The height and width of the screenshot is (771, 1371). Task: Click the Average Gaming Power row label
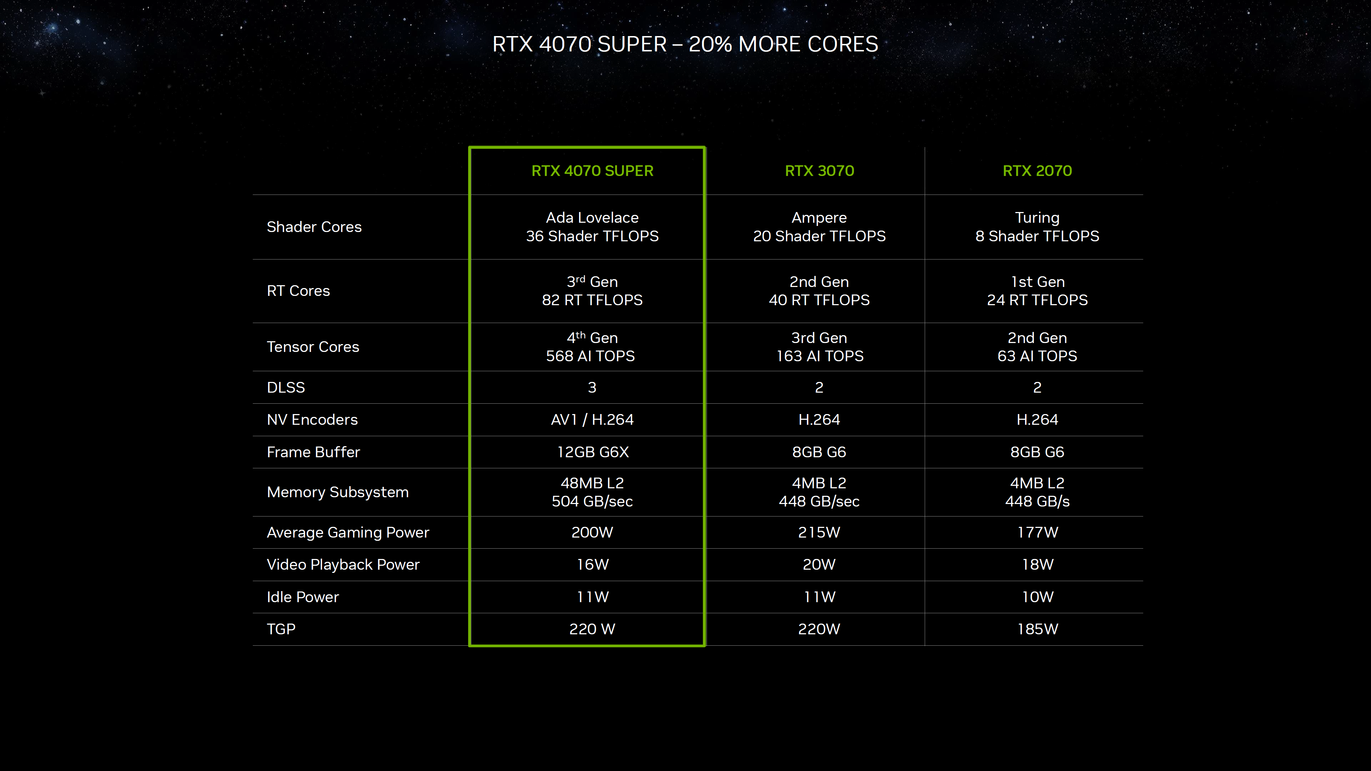(x=348, y=532)
